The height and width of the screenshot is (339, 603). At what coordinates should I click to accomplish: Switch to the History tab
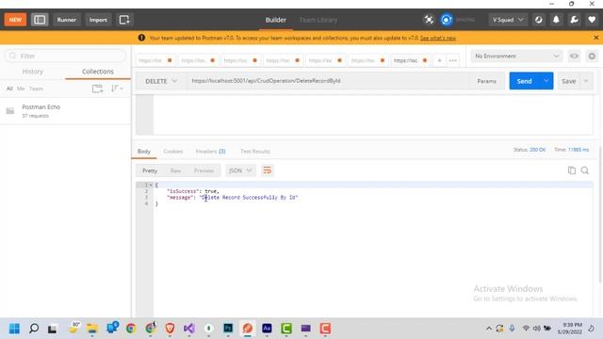33,72
